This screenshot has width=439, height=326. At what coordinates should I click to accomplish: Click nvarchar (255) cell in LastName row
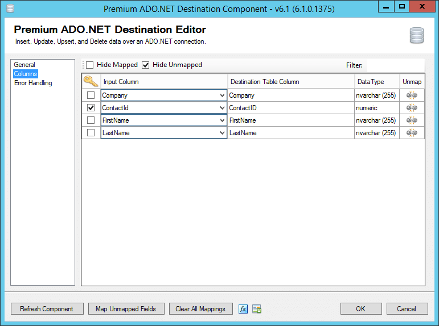(x=377, y=133)
